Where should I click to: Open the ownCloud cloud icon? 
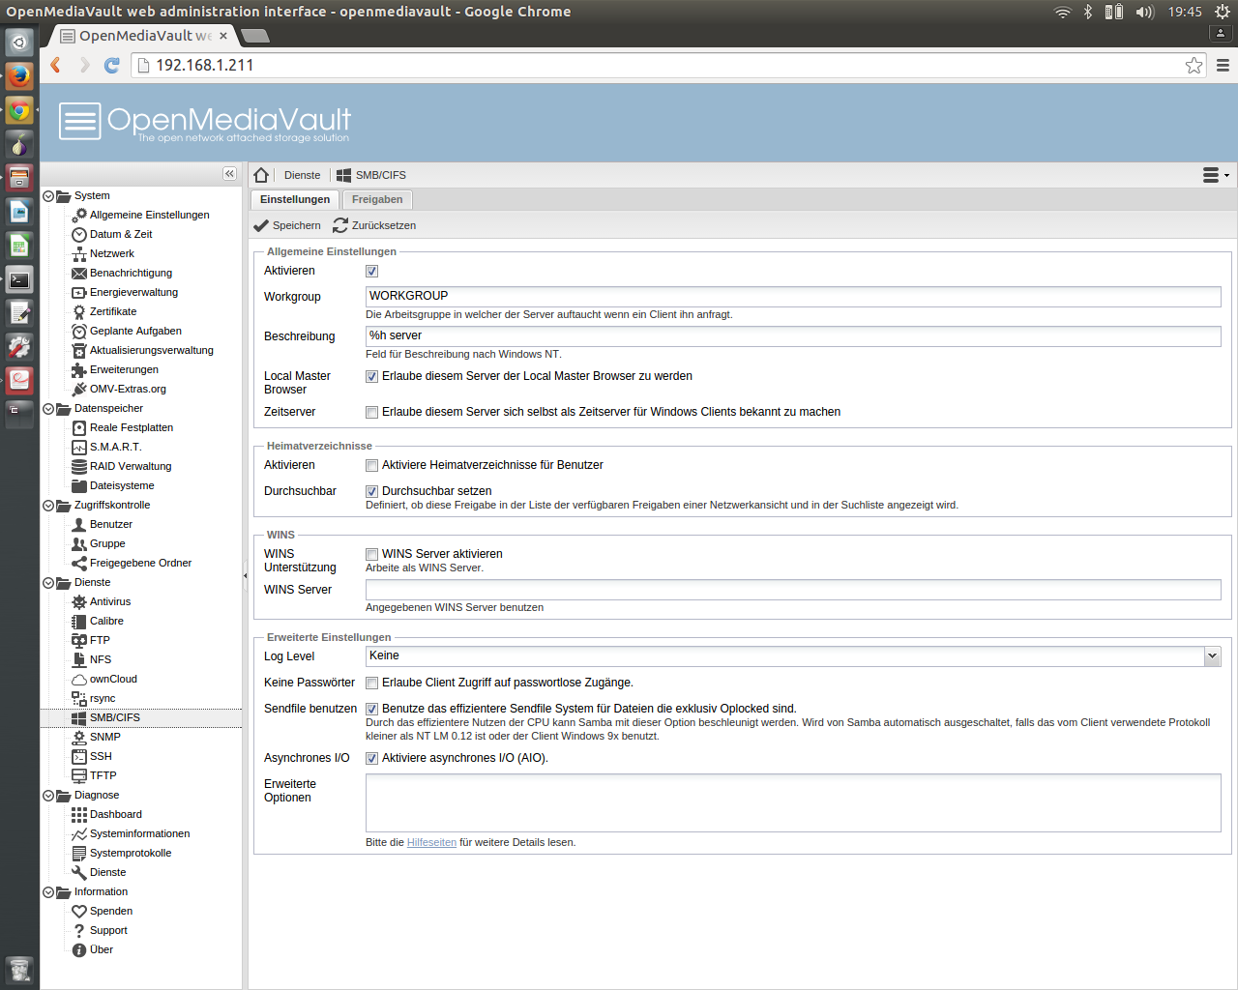coord(79,679)
